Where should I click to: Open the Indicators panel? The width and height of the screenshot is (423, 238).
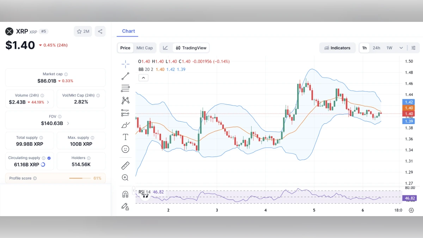[x=337, y=48]
